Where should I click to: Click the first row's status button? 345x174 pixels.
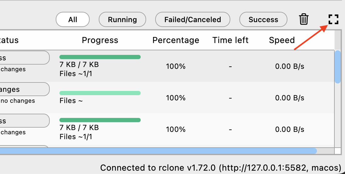click(24, 58)
